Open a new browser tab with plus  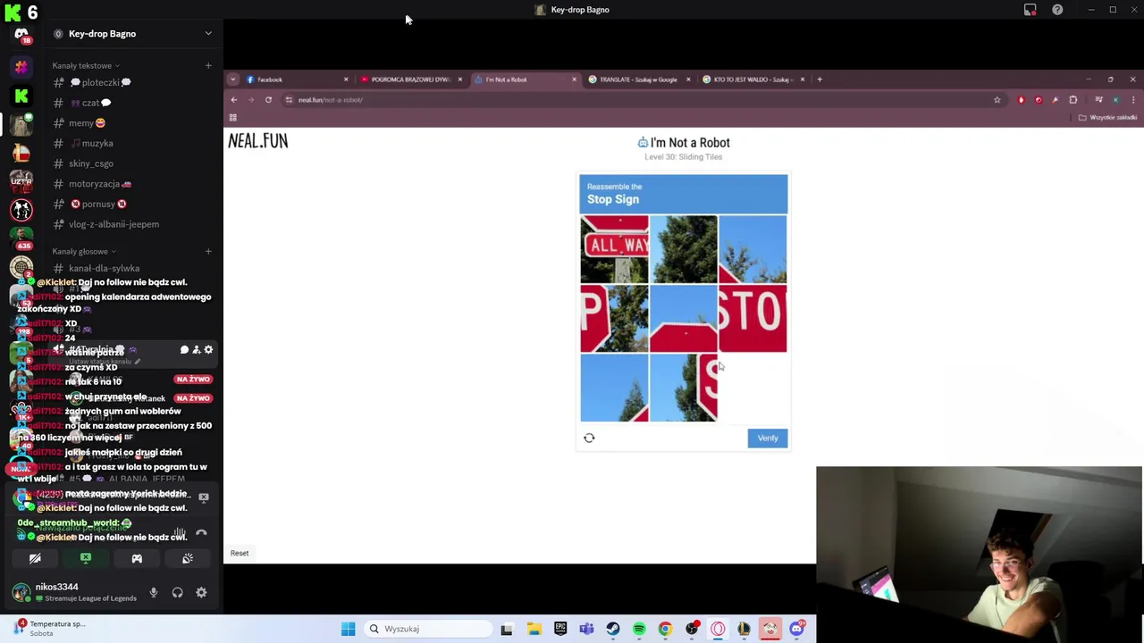(x=820, y=79)
